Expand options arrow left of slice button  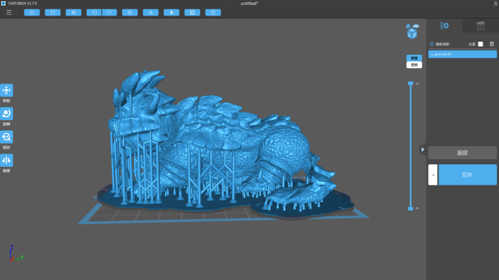[433, 175]
